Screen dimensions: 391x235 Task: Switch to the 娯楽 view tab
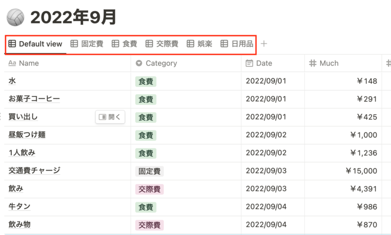pyautogui.click(x=199, y=44)
